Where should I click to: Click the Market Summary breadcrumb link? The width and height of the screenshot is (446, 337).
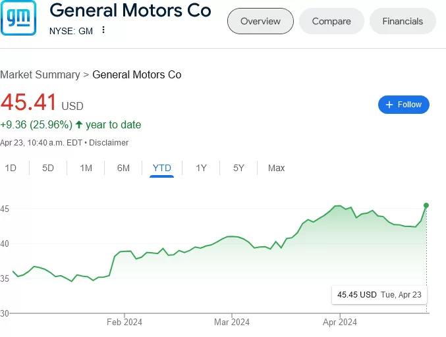coord(40,74)
